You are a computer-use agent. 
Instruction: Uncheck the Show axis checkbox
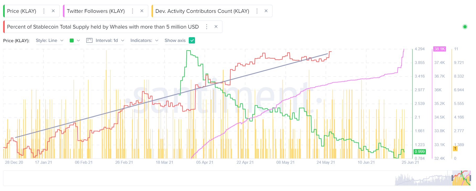coord(192,40)
